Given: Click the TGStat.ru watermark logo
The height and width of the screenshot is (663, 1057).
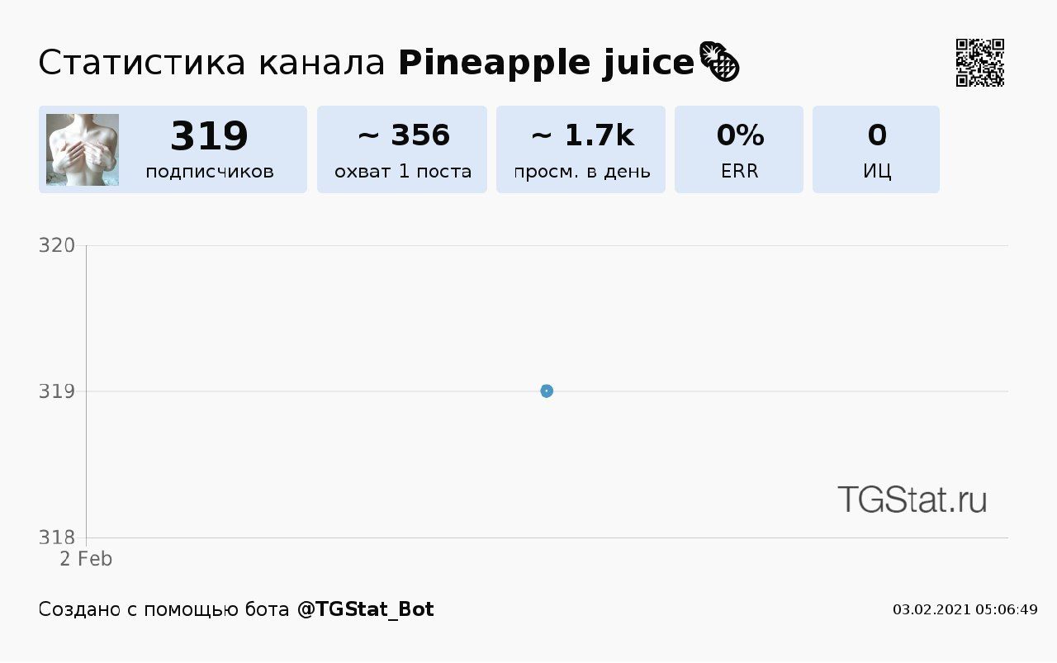Looking at the screenshot, I should (912, 500).
